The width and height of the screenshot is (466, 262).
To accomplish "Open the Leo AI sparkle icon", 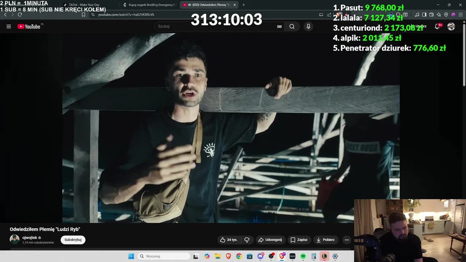I will 439,15.
